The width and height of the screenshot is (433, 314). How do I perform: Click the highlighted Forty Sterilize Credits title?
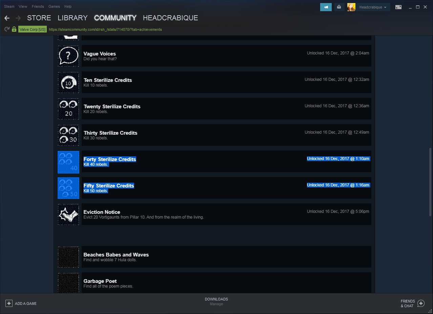(x=110, y=159)
